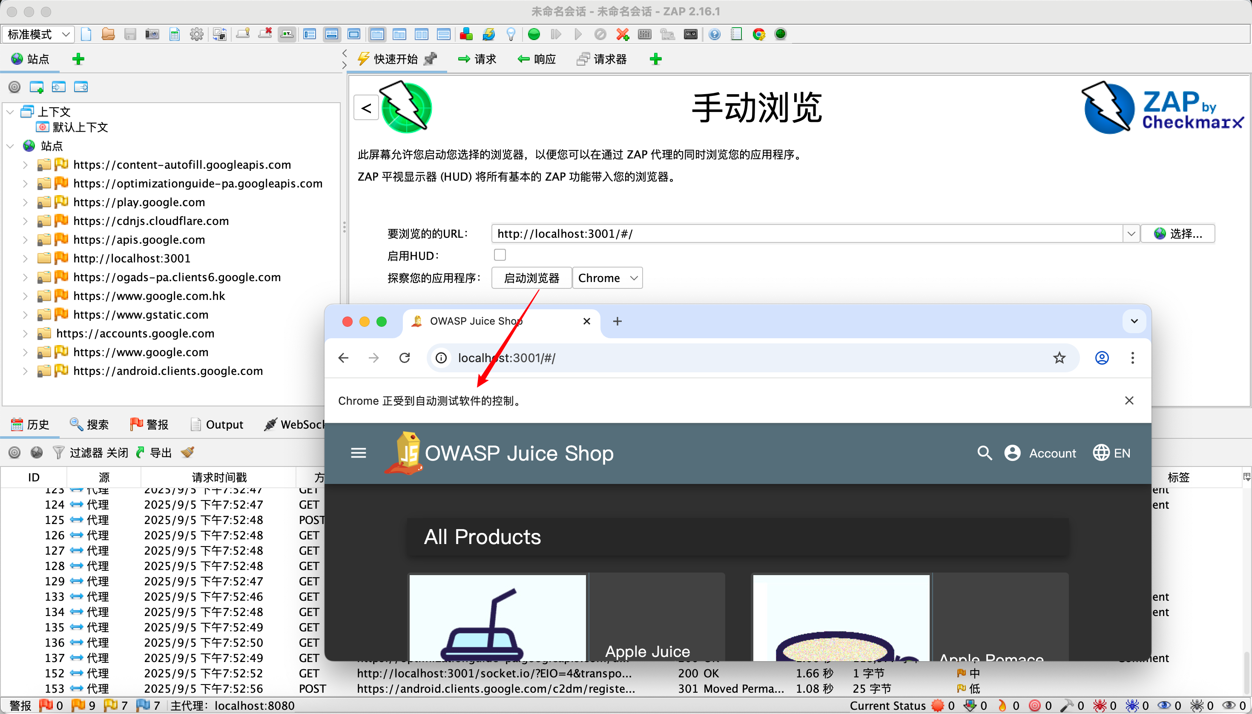Expand https://play.google.com tree node
1252x714 pixels.
26,202
